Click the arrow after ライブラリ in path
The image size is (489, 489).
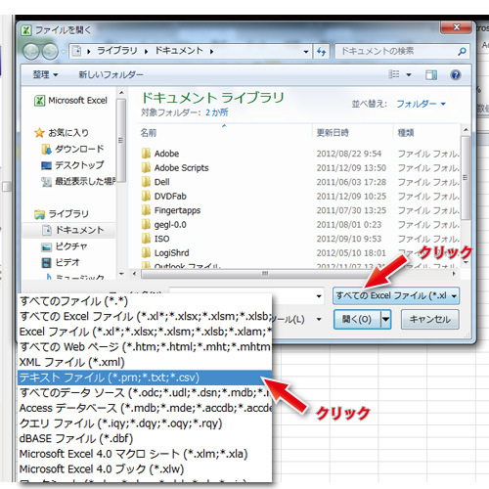[146, 51]
